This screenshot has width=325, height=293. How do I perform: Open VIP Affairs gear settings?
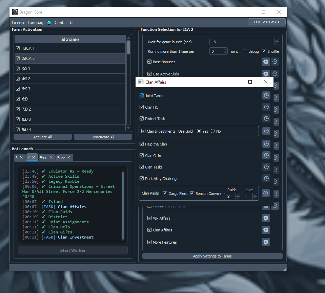point(266,218)
